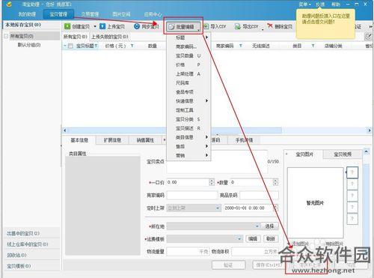Click the 一口价 price stepper arrows
374x278 pixels.
click(x=212, y=182)
